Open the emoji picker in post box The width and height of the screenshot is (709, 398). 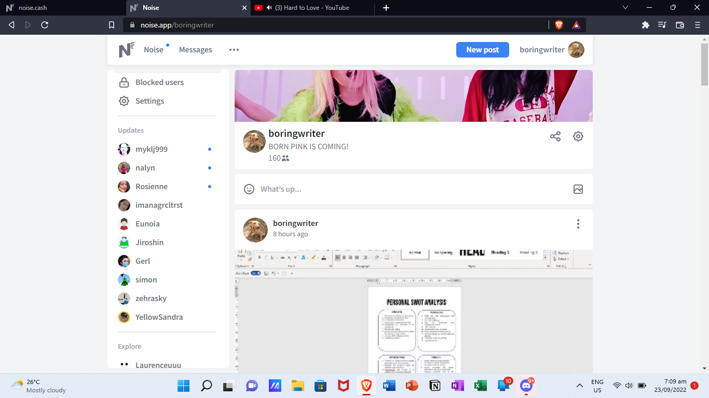(250, 189)
